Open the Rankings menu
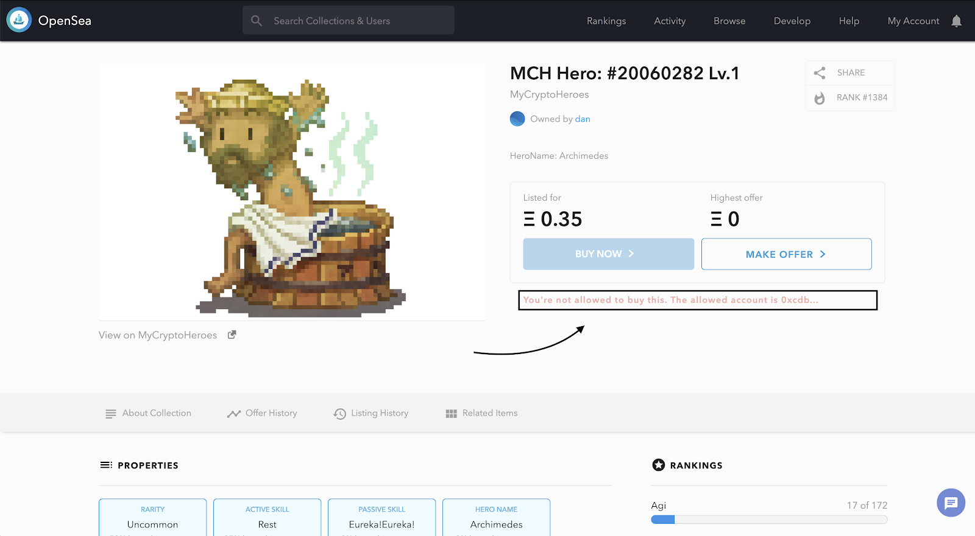 pos(606,21)
